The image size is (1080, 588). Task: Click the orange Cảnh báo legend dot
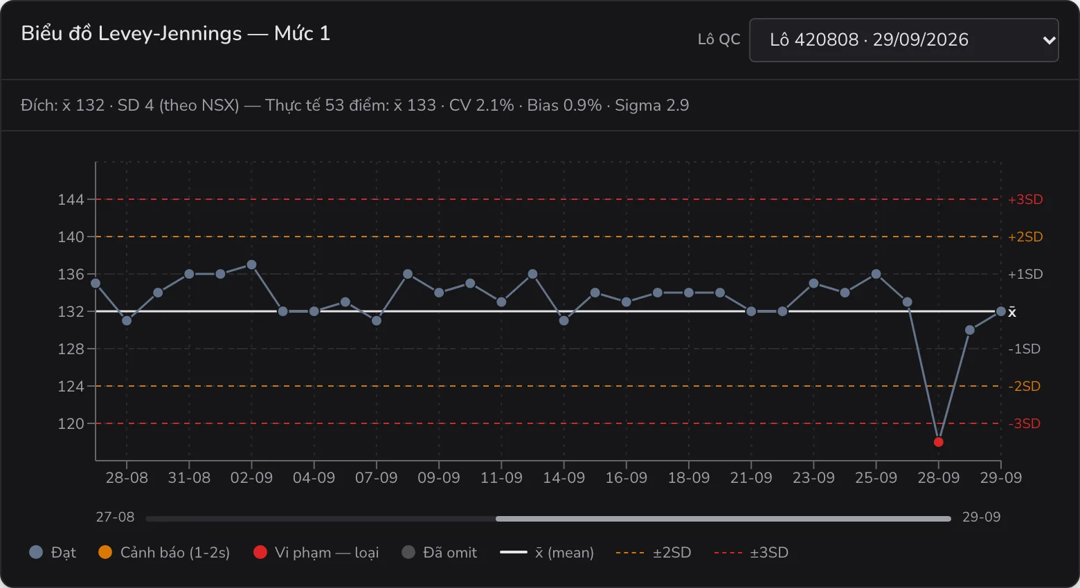[x=105, y=552]
